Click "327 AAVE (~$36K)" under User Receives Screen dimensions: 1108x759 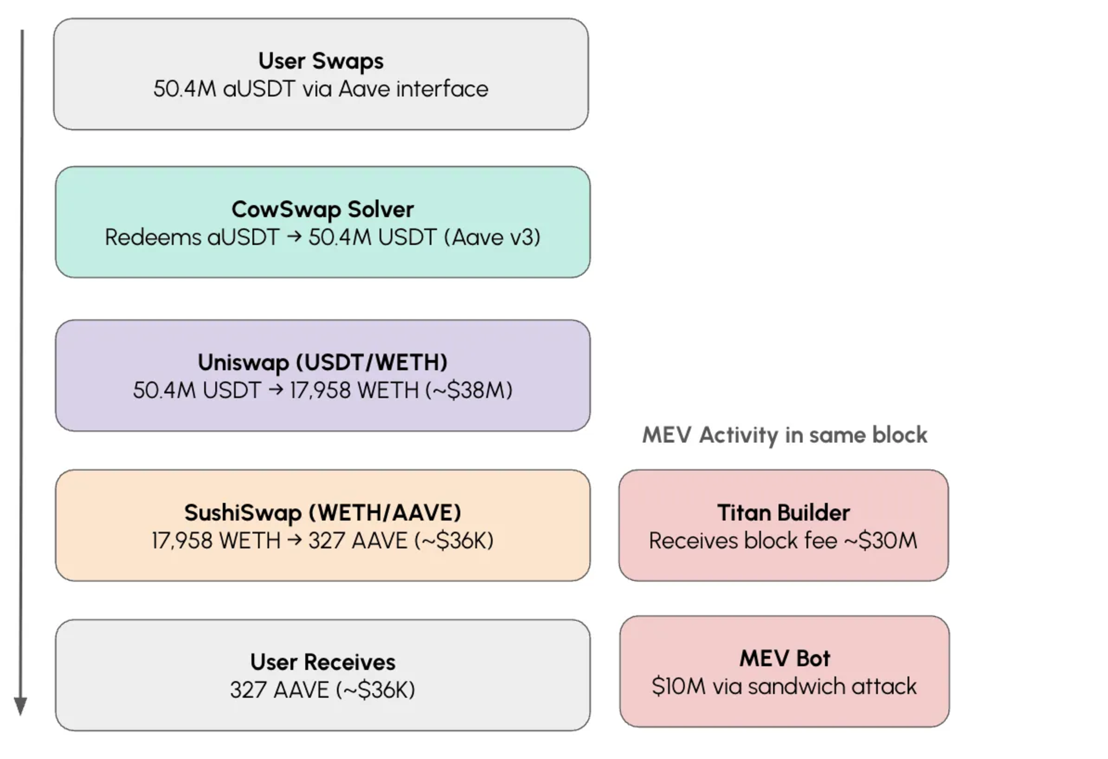coord(323,690)
